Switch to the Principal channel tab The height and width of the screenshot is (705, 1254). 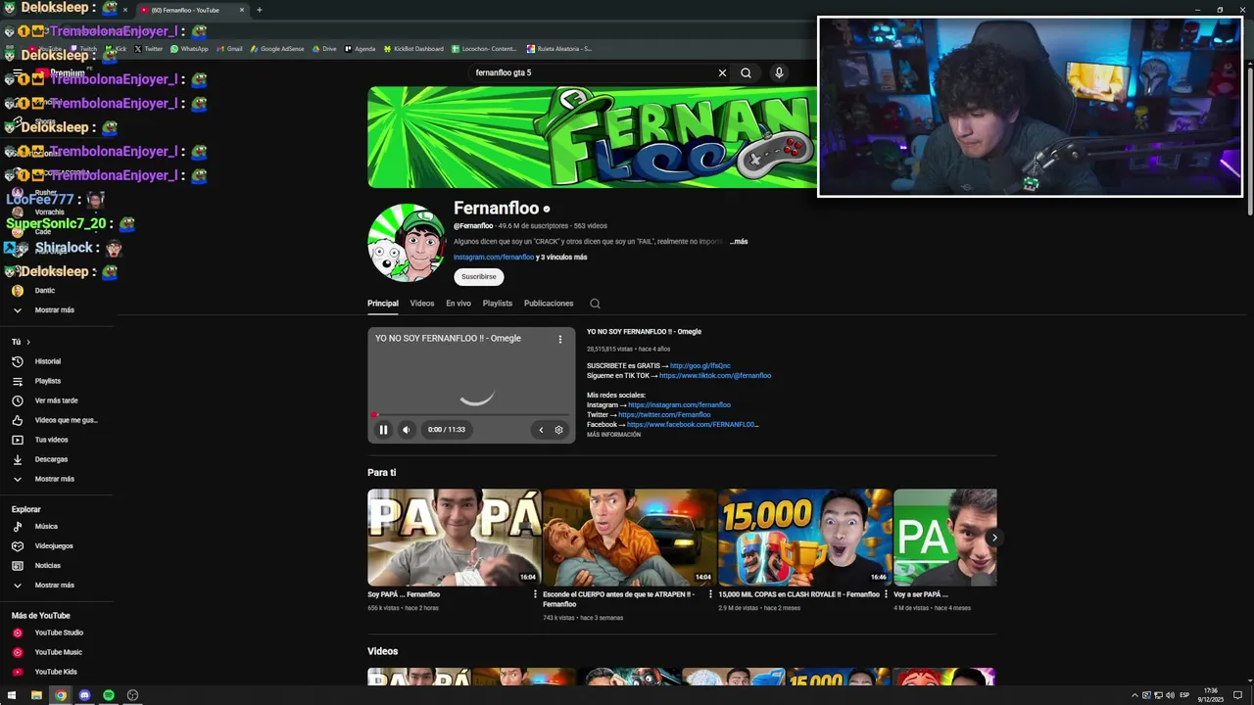pos(383,304)
